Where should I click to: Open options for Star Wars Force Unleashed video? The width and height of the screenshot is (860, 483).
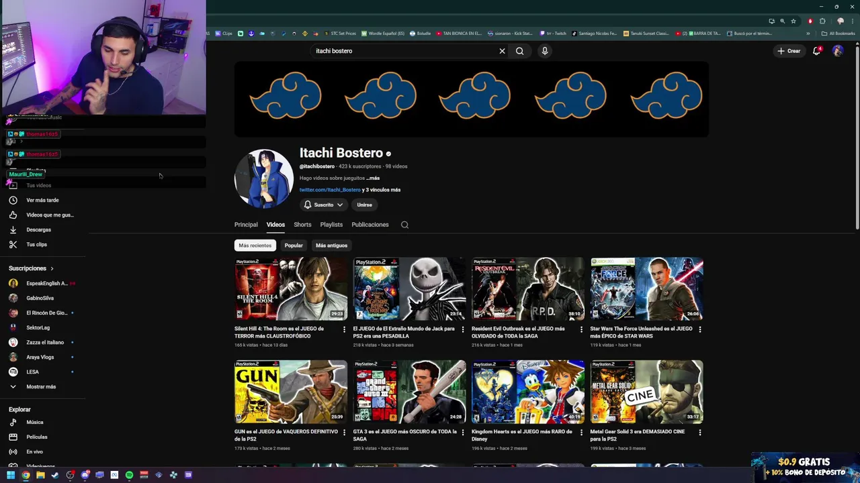tap(699, 329)
